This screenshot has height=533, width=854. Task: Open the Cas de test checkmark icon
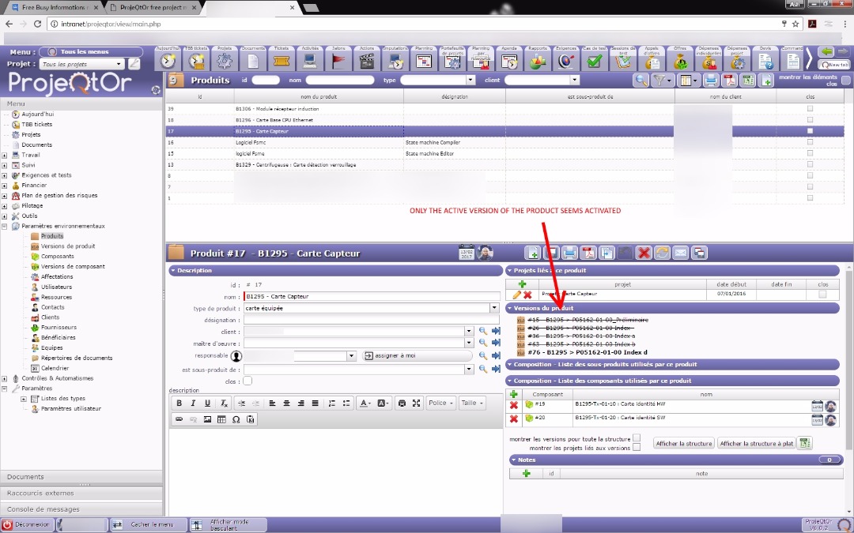click(x=594, y=60)
